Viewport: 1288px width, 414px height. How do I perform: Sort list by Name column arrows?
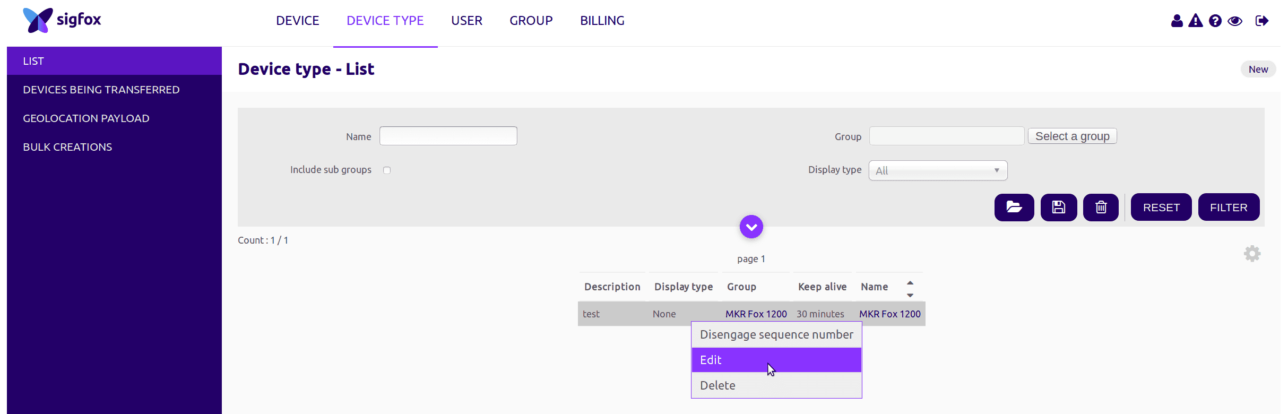coord(910,289)
